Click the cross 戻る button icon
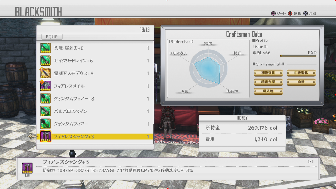This screenshot has width=336, height=189. pyautogui.click(x=306, y=14)
